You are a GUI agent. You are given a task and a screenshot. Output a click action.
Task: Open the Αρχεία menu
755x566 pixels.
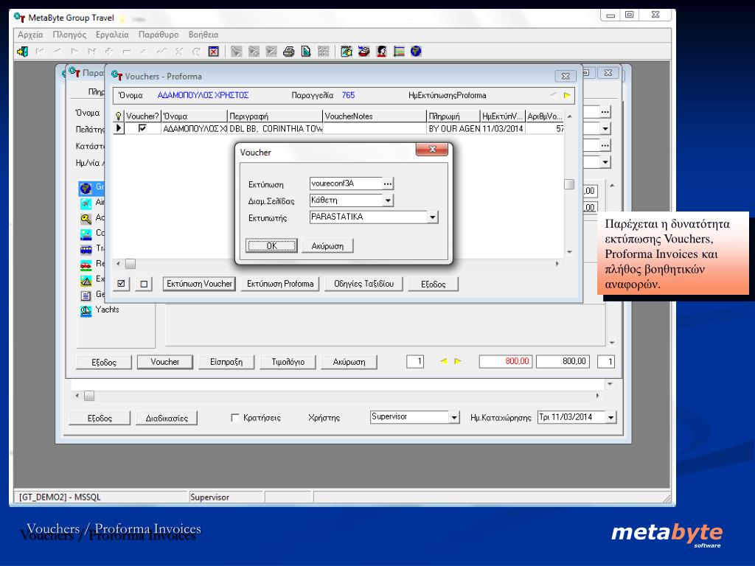[30, 35]
